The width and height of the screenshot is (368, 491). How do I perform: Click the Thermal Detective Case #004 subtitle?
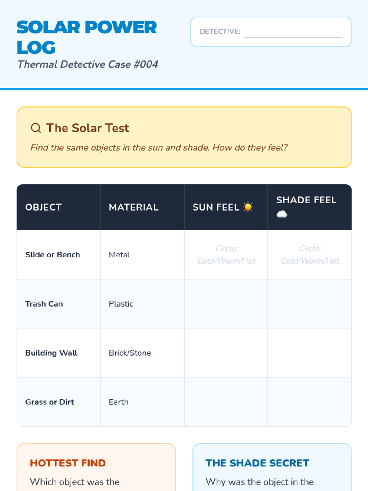[x=88, y=64]
